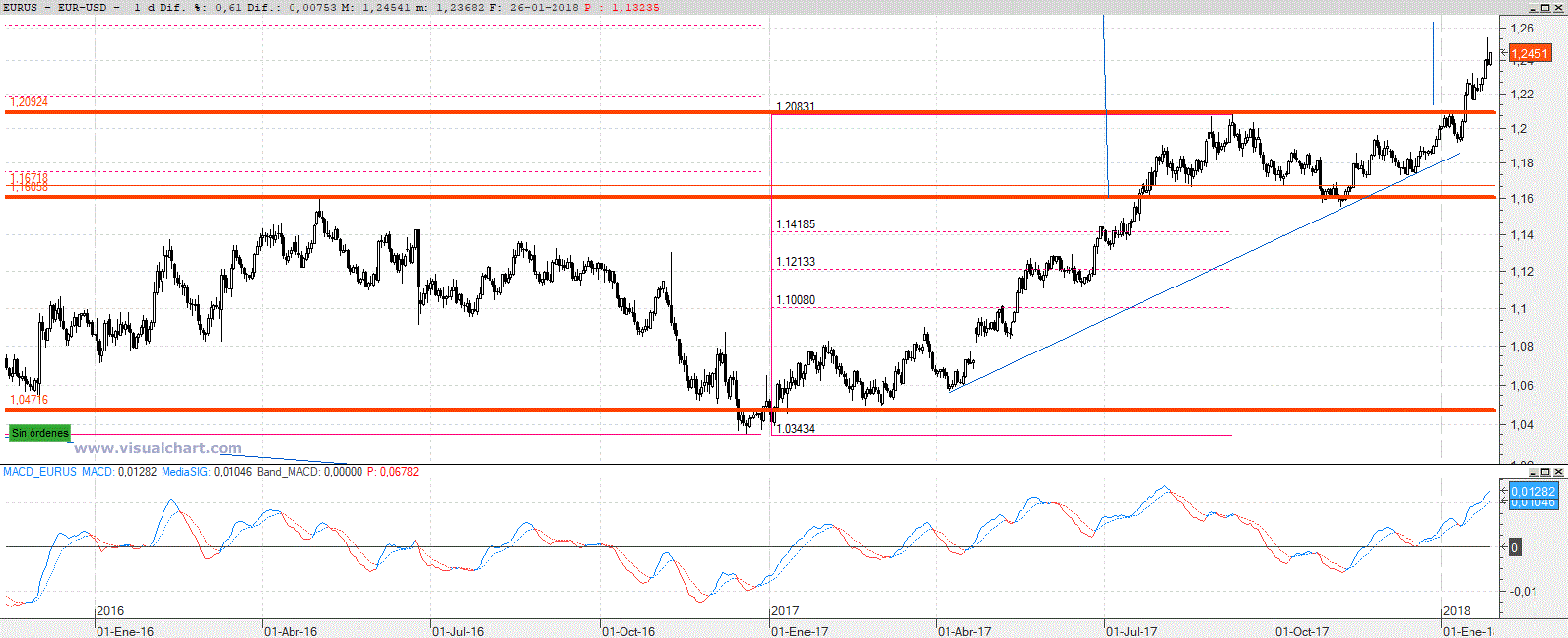Click the 01-Jul-17 date on time axis

1132,631
